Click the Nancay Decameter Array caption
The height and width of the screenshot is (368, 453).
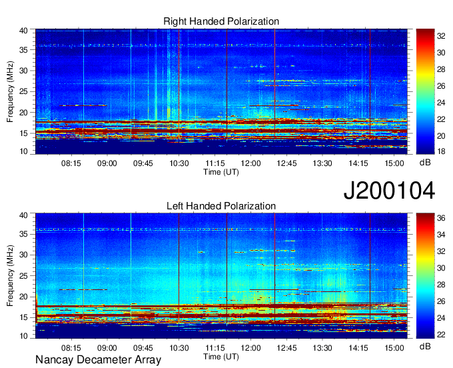click(98, 360)
